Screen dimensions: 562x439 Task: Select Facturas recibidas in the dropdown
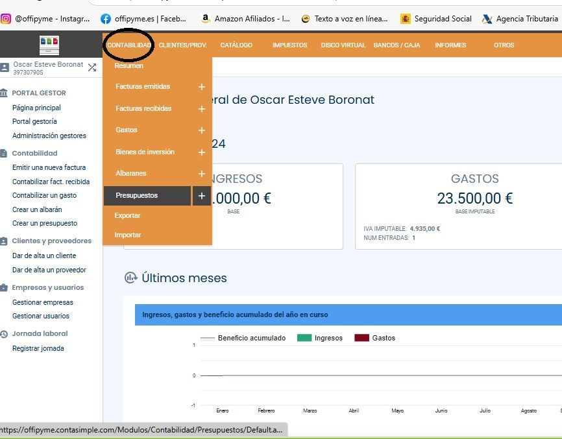(x=143, y=108)
